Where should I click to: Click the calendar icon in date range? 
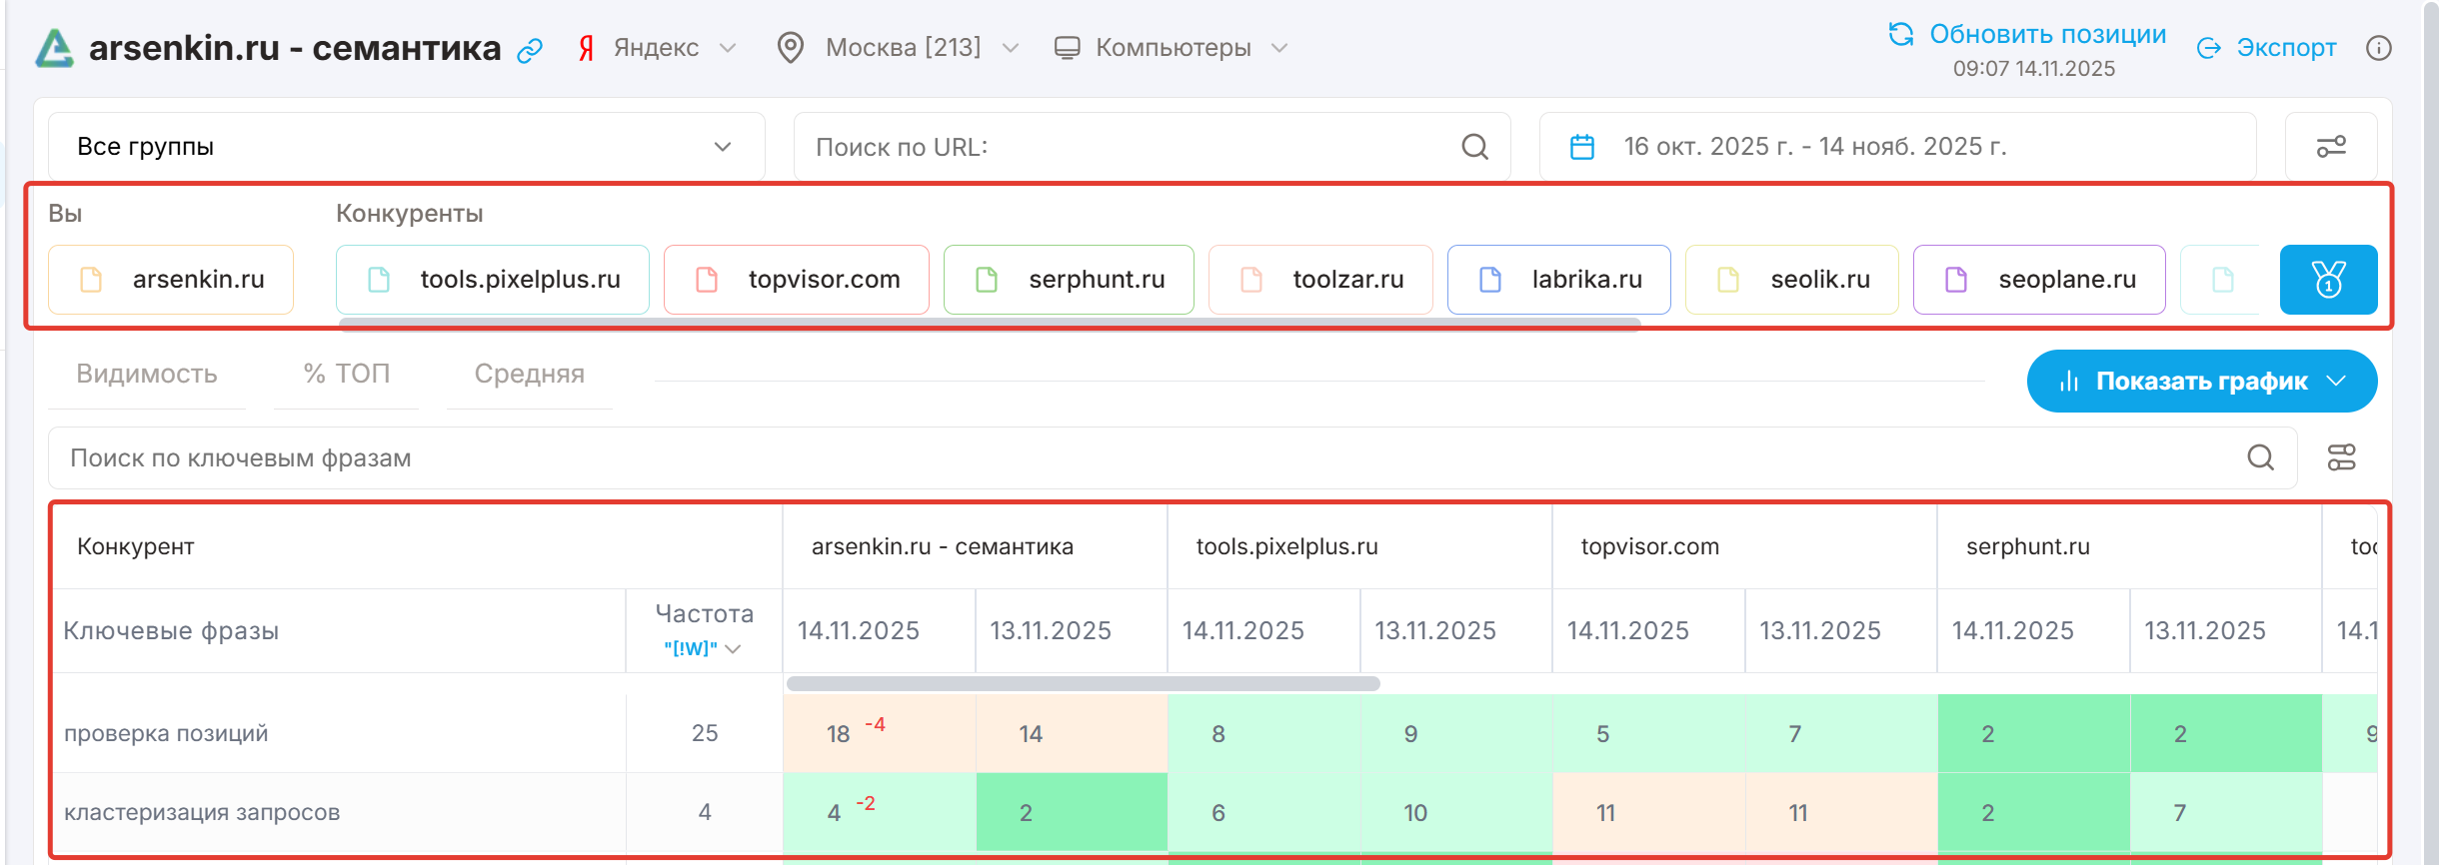point(1581,147)
